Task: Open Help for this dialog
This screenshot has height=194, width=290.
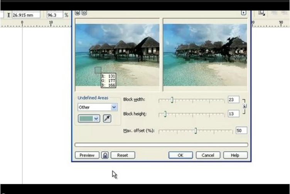Action: pos(235,155)
